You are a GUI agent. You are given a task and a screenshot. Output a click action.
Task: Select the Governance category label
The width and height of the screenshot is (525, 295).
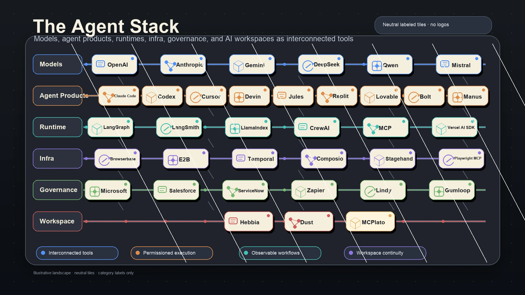point(57,190)
